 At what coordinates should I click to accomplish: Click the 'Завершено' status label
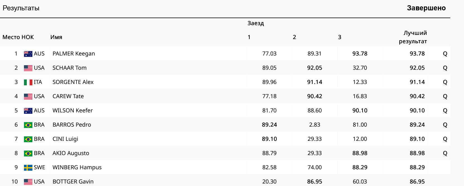point(426,8)
